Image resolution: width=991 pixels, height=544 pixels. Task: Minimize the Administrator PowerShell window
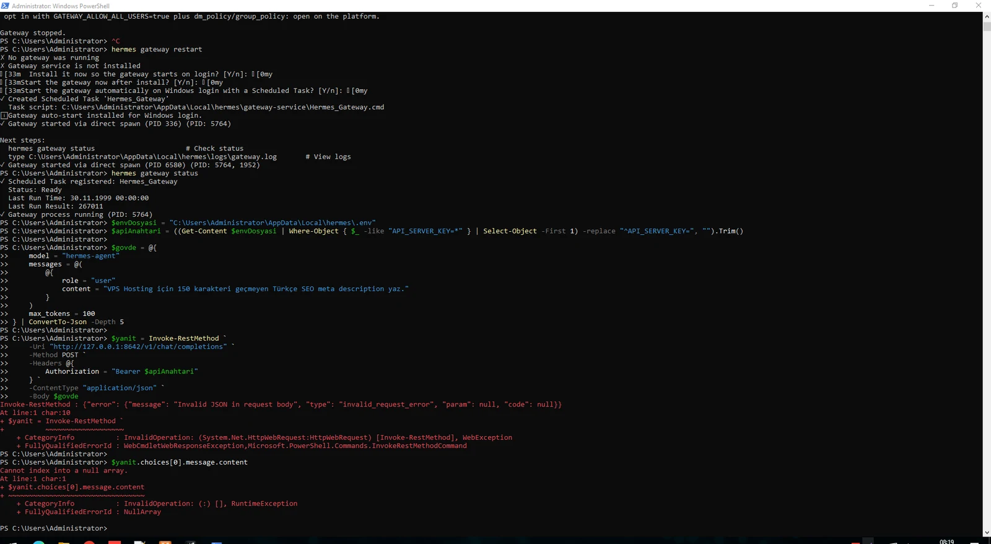tap(932, 6)
